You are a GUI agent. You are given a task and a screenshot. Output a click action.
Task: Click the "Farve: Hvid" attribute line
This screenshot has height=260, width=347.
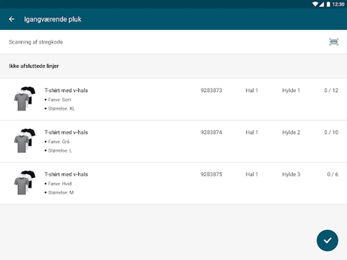click(x=60, y=184)
